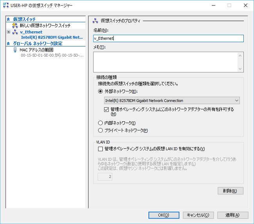Click the MAC address range icon
The width and height of the screenshot is (254, 224).
[15, 50]
